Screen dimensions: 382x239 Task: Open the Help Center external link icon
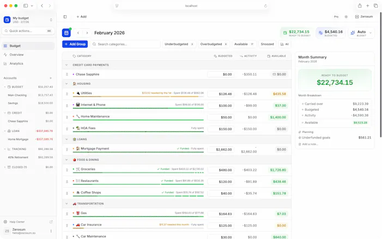[51, 222]
